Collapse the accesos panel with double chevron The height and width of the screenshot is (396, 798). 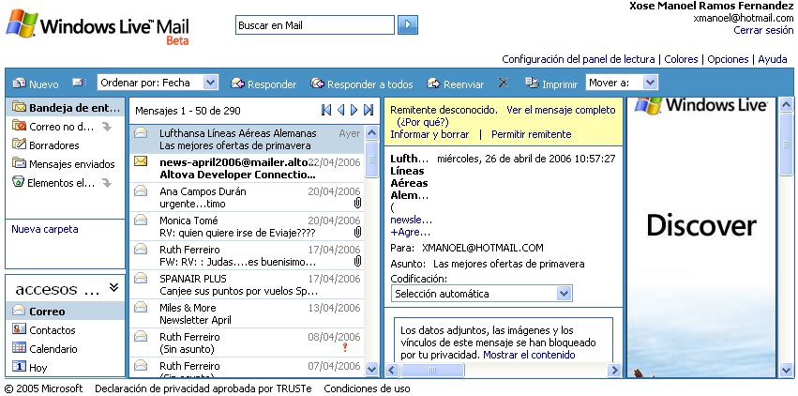[x=114, y=288]
